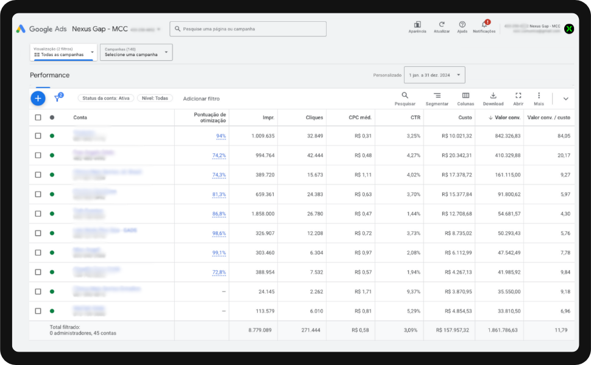
Task: Open the 81,3% optimization score link
Action: tap(219, 195)
